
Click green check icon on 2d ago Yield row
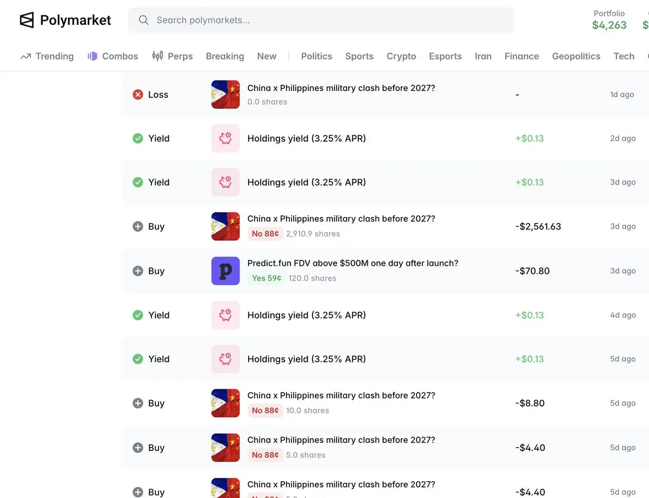pos(138,139)
